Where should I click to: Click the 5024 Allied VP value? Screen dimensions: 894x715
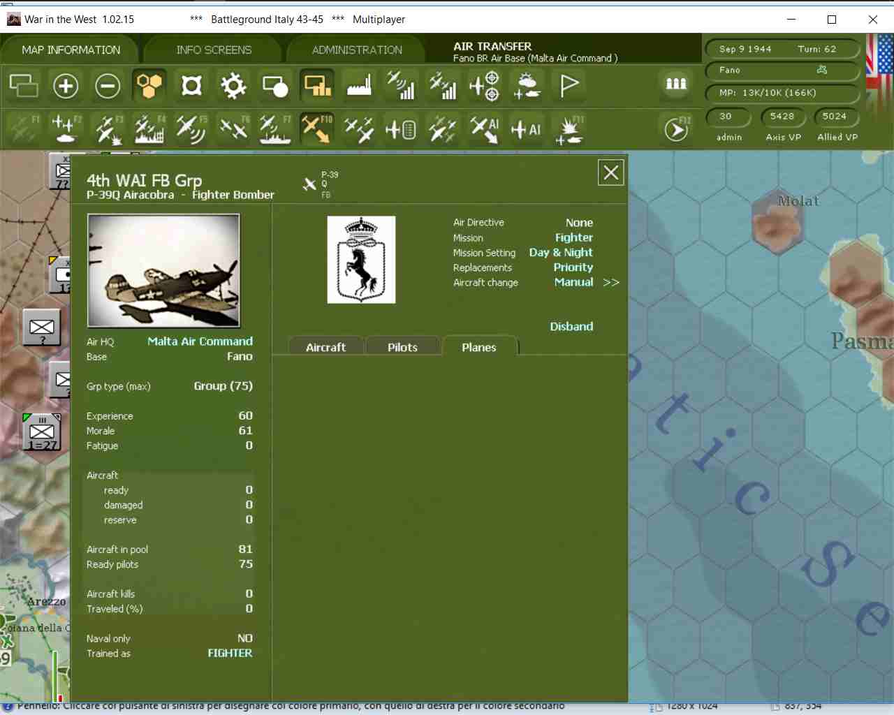pos(835,117)
